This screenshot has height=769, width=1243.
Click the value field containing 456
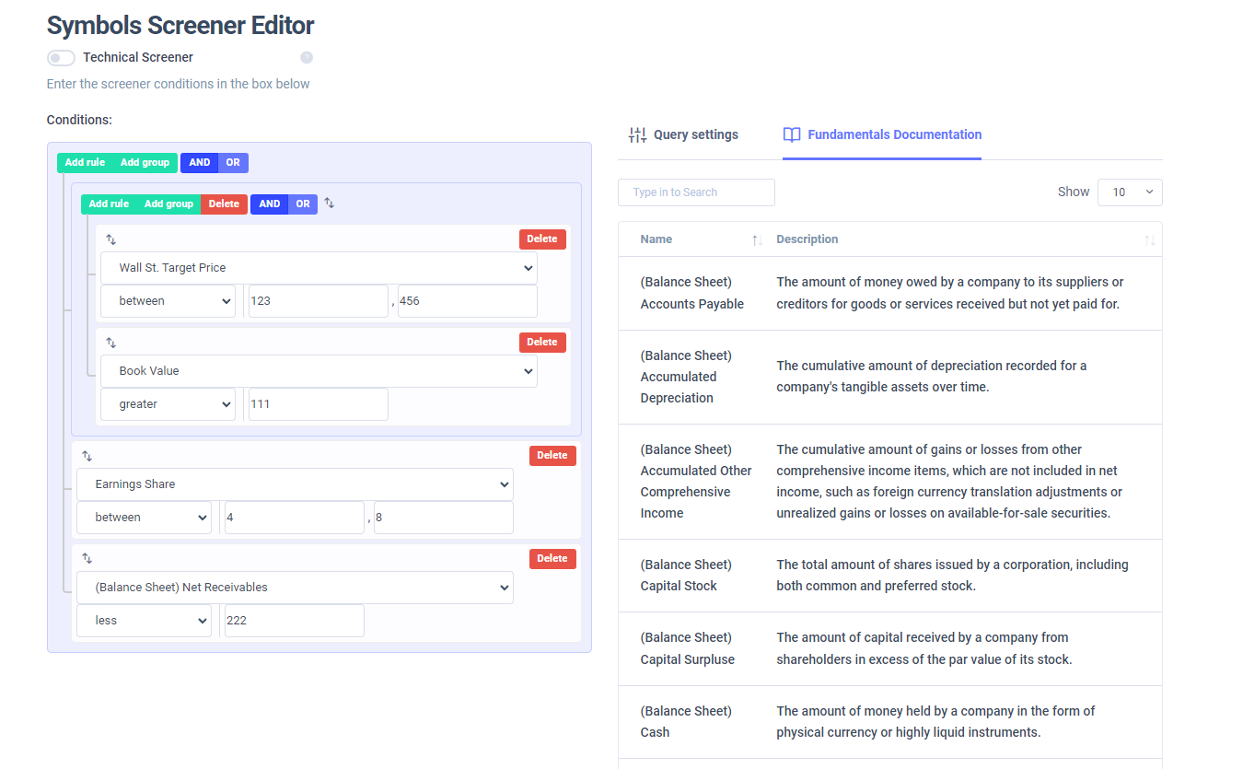pyautogui.click(x=468, y=301)
